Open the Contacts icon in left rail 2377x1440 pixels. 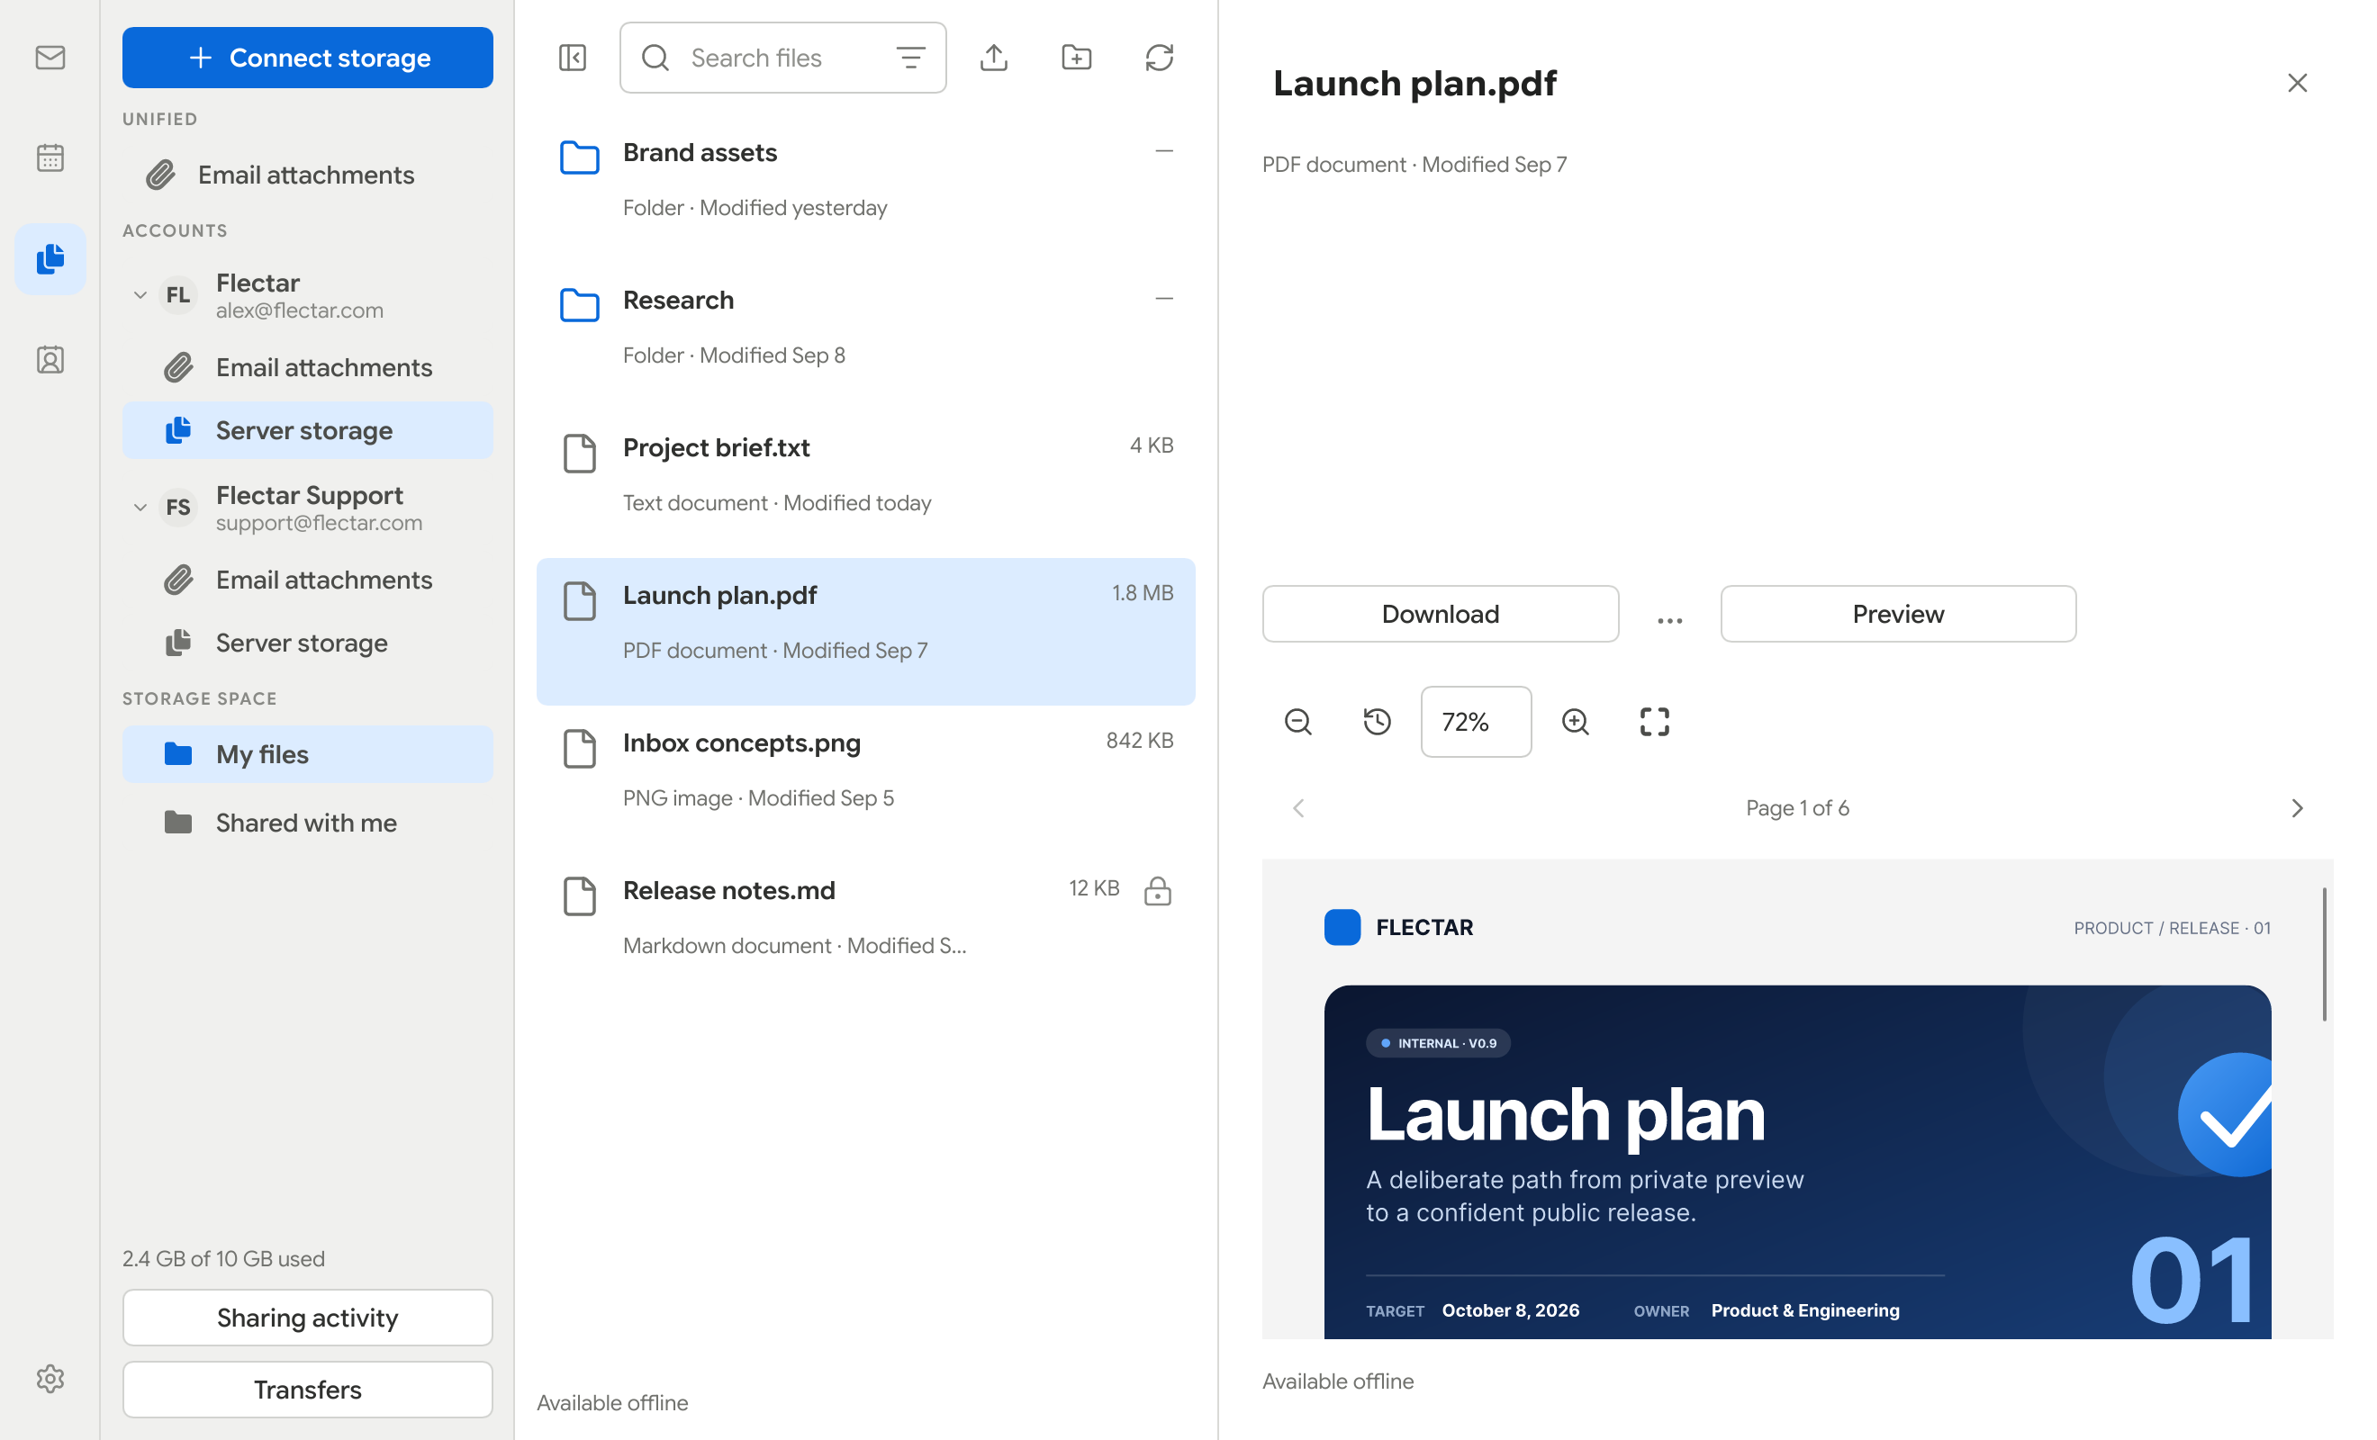(50, 360)
